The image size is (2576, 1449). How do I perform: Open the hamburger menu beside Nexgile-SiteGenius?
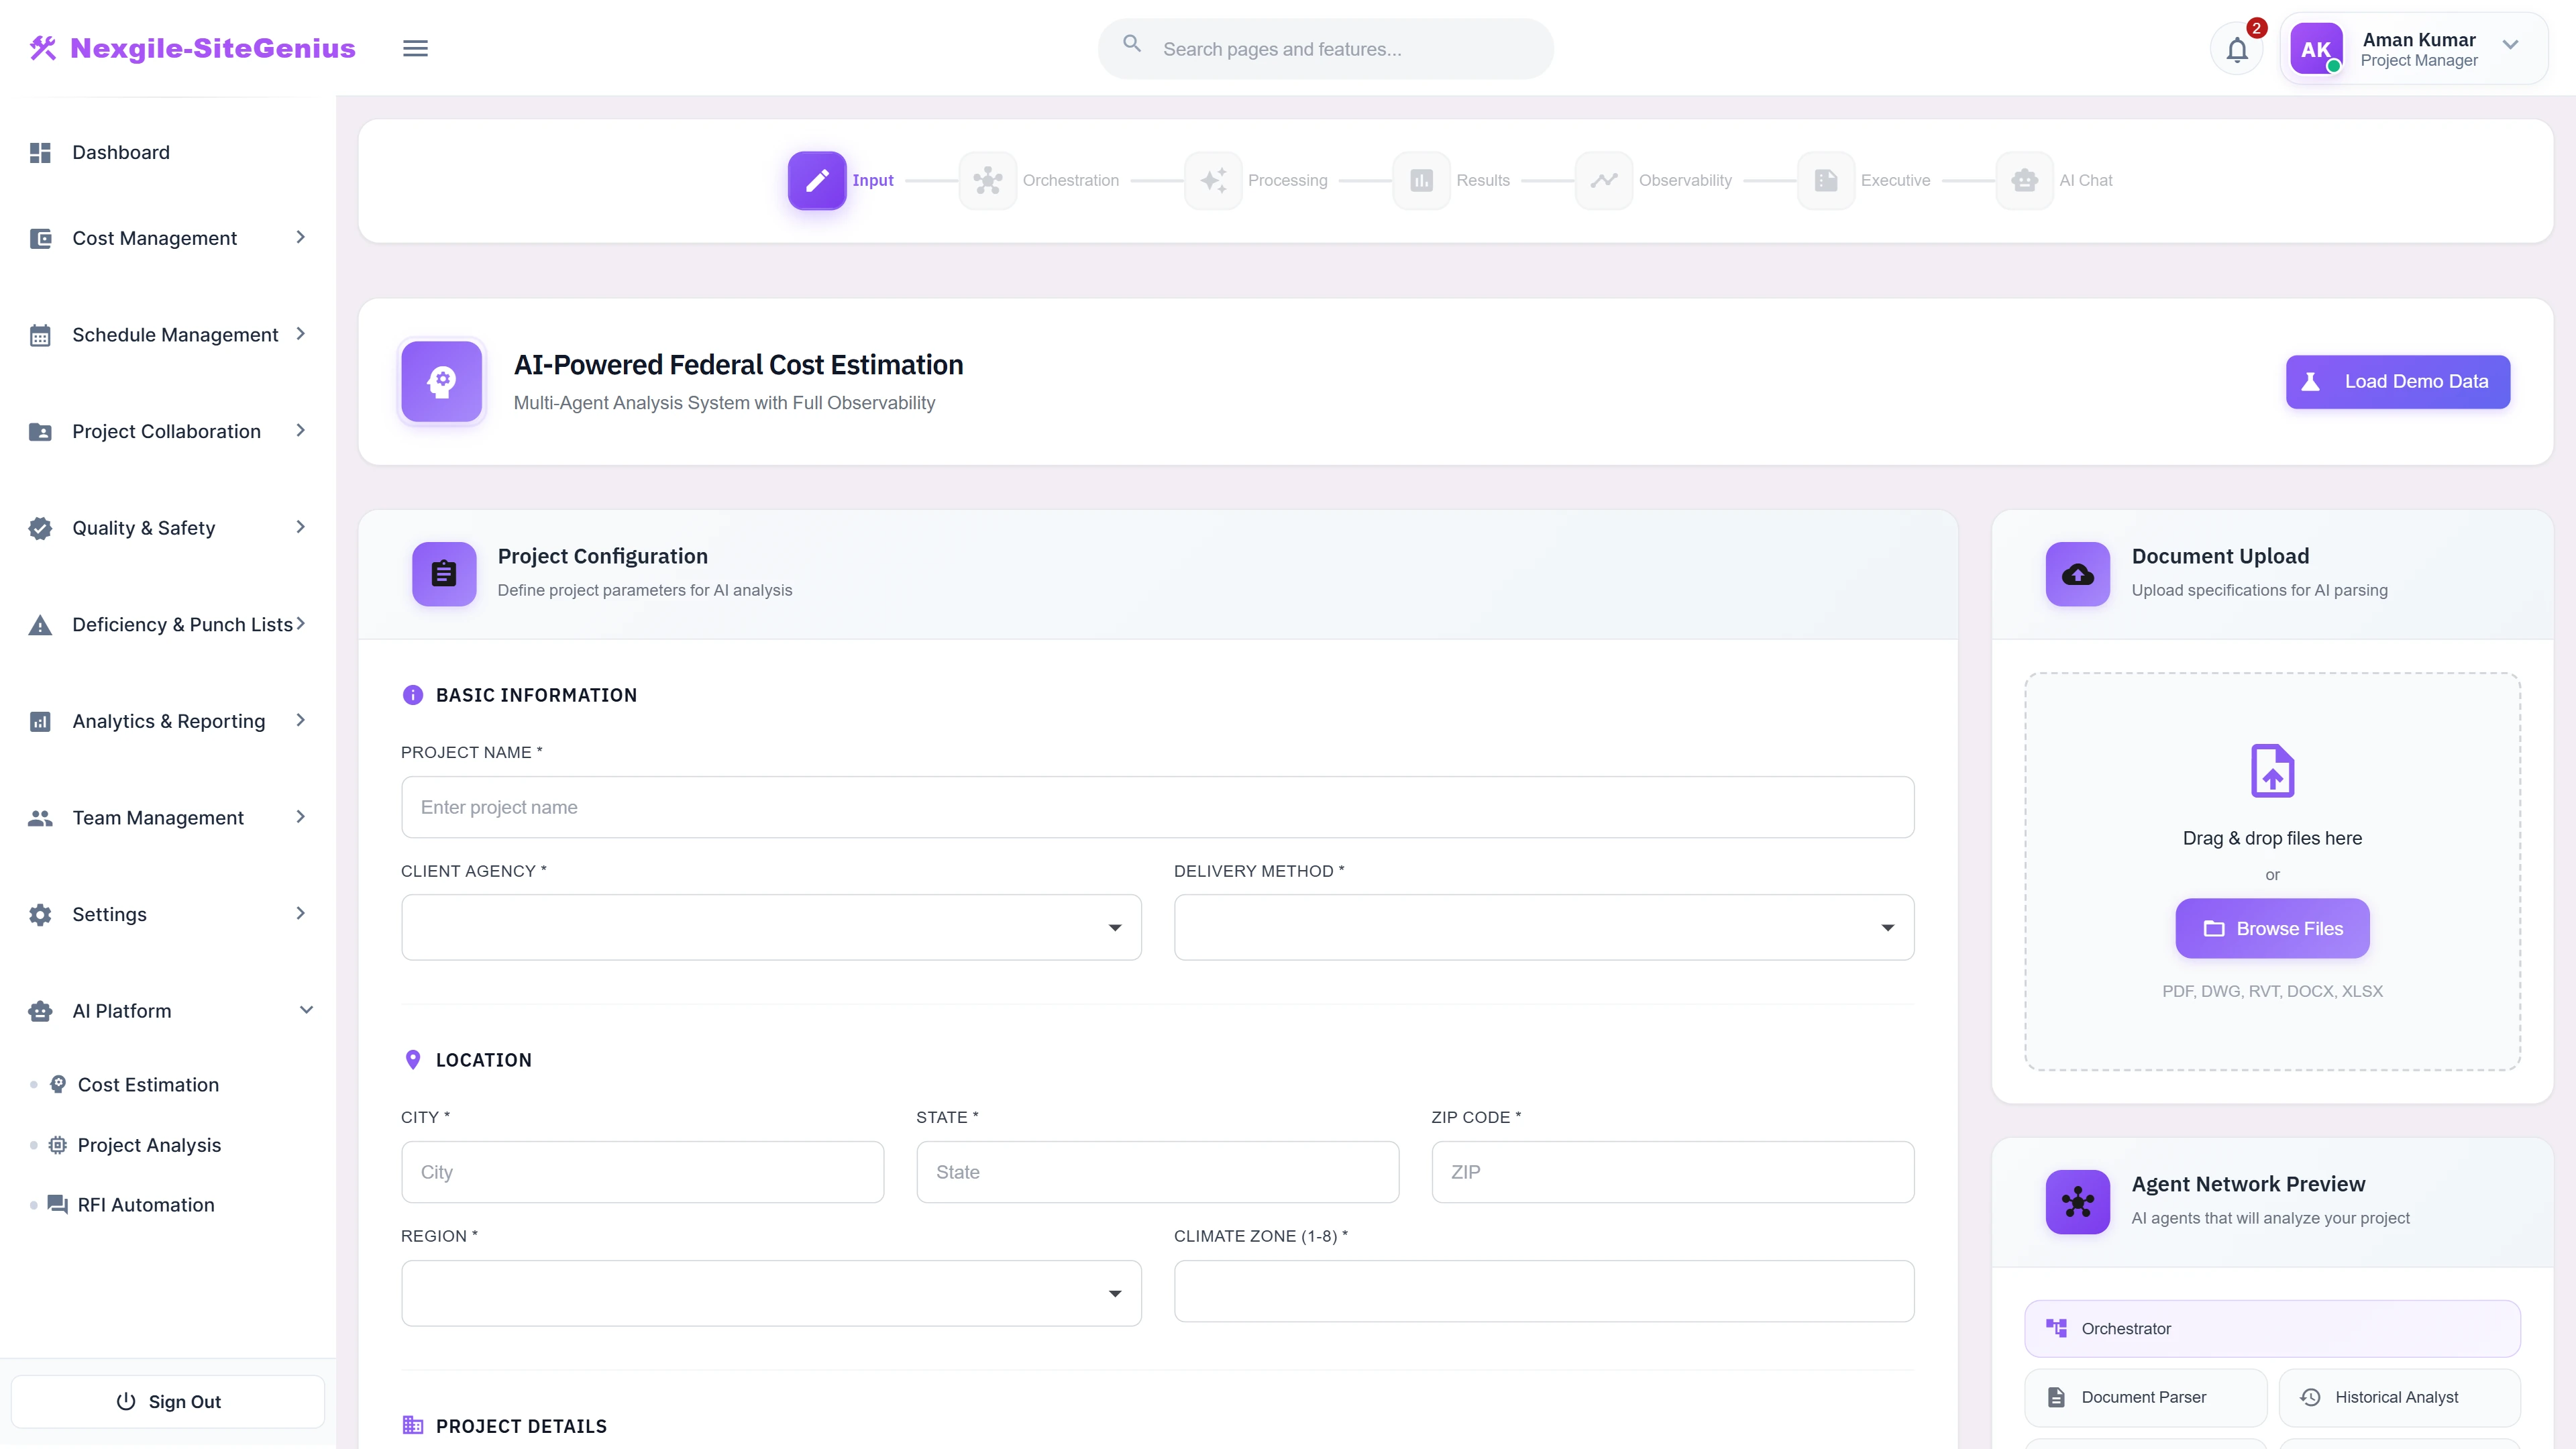pyautogui.click(x=415, y=48)
